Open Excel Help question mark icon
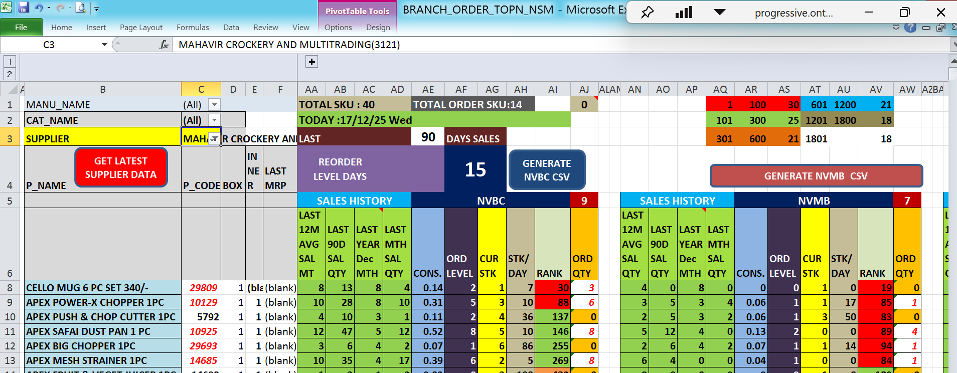The height and width of the screenshot is (373, 957). tap(910, 28)
